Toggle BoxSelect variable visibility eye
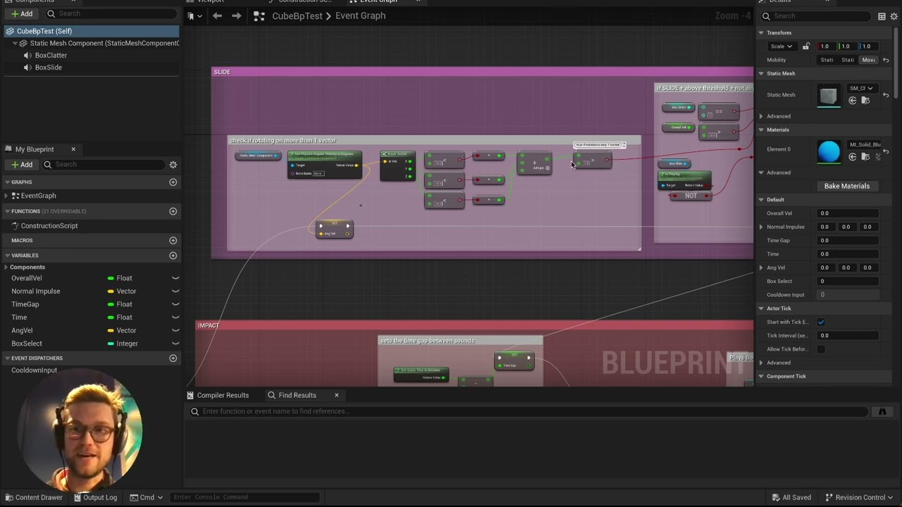 click(175, 344)
